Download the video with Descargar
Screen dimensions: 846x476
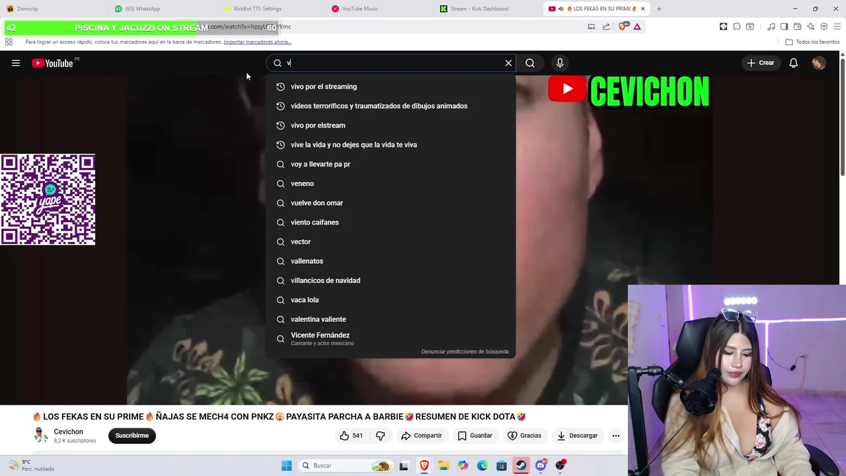tap(577, 436)
